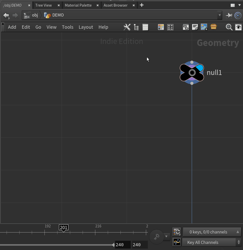Open the animation editor icon near Key All Channels

[x=177, y=242]
